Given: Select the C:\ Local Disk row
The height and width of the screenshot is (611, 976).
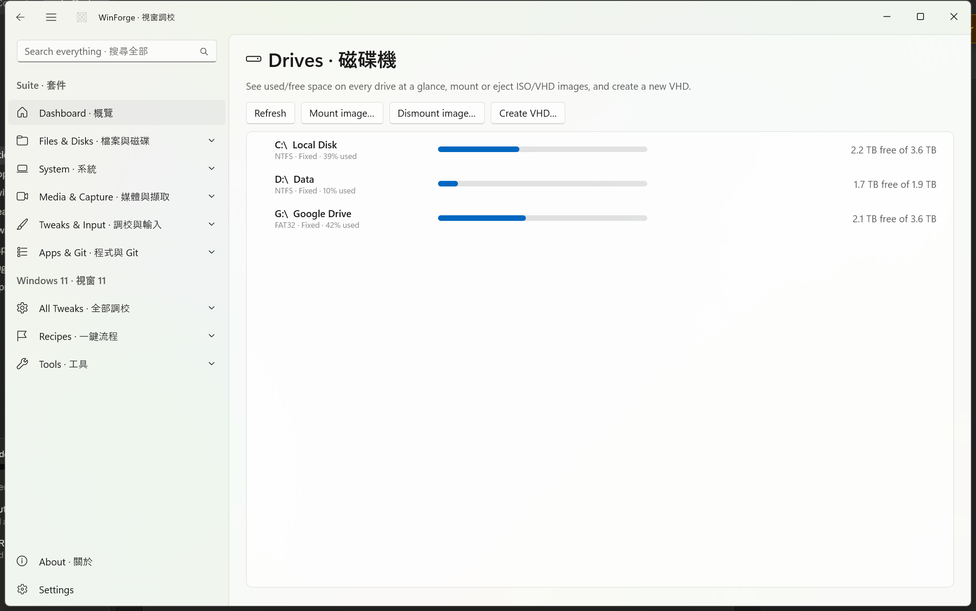Looking at the screenshot, I should 600,150.
